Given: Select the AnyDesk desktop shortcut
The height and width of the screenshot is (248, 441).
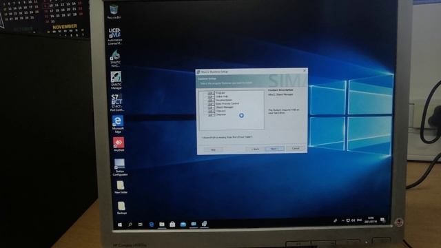Looking at the screenshot, I should (x=119, y=144).
